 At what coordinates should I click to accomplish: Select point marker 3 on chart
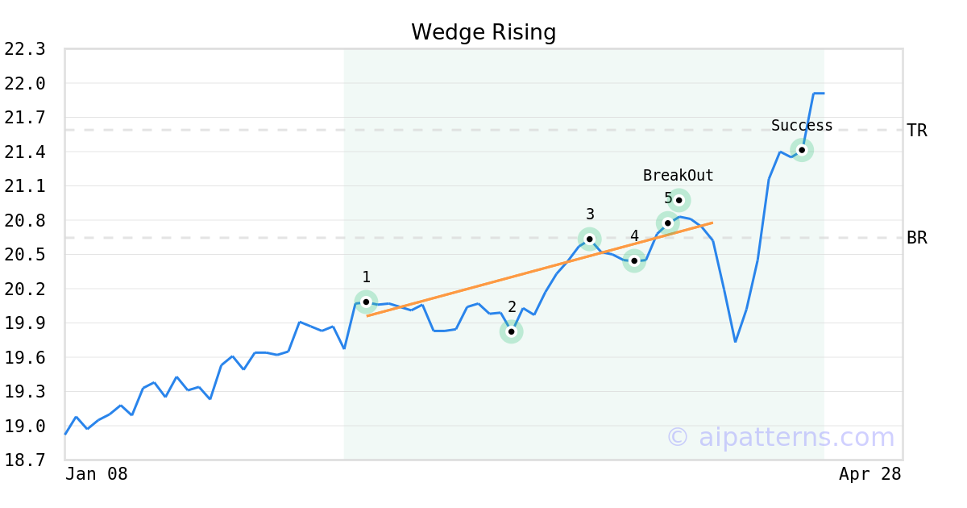coord(590,239)
